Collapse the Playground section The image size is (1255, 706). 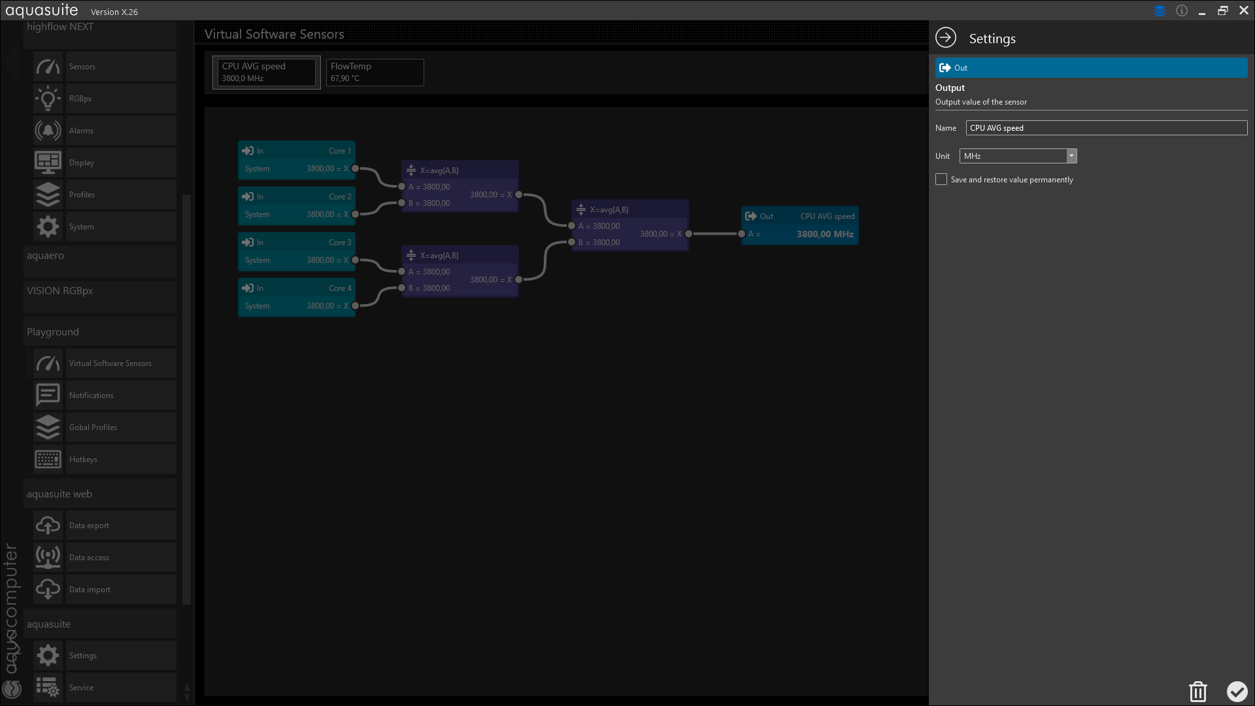tap(100, 332)
